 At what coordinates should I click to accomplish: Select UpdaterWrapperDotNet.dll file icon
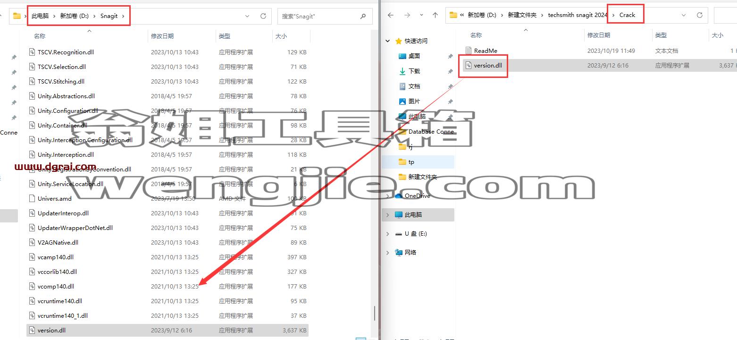[32, 228]
